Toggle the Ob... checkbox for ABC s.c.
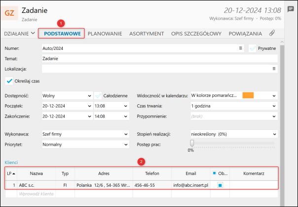This screenshot has width=298, height=207. tap(220, 185)
